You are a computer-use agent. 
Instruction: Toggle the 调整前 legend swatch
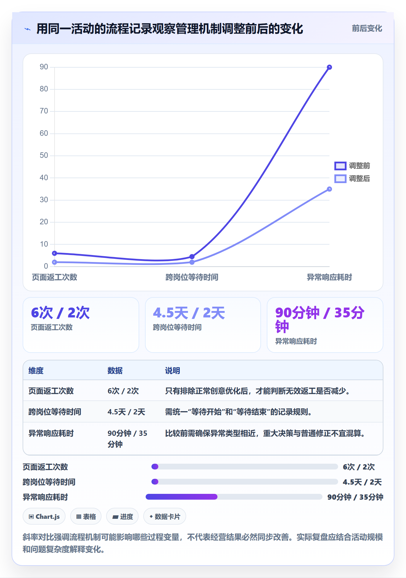coord(340,166)
